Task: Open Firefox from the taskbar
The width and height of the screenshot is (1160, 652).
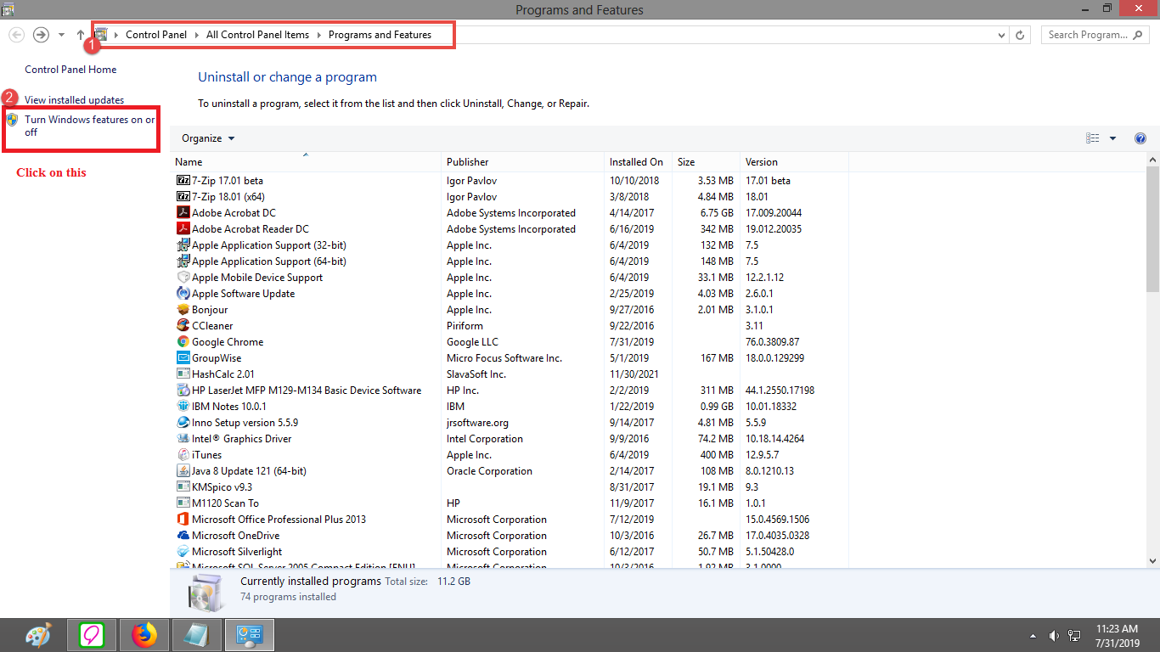Action: (145, 635)
